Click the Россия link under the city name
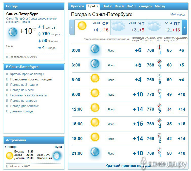Image resolution: width=191 pixels, height=171 pixels. point(25,22)
